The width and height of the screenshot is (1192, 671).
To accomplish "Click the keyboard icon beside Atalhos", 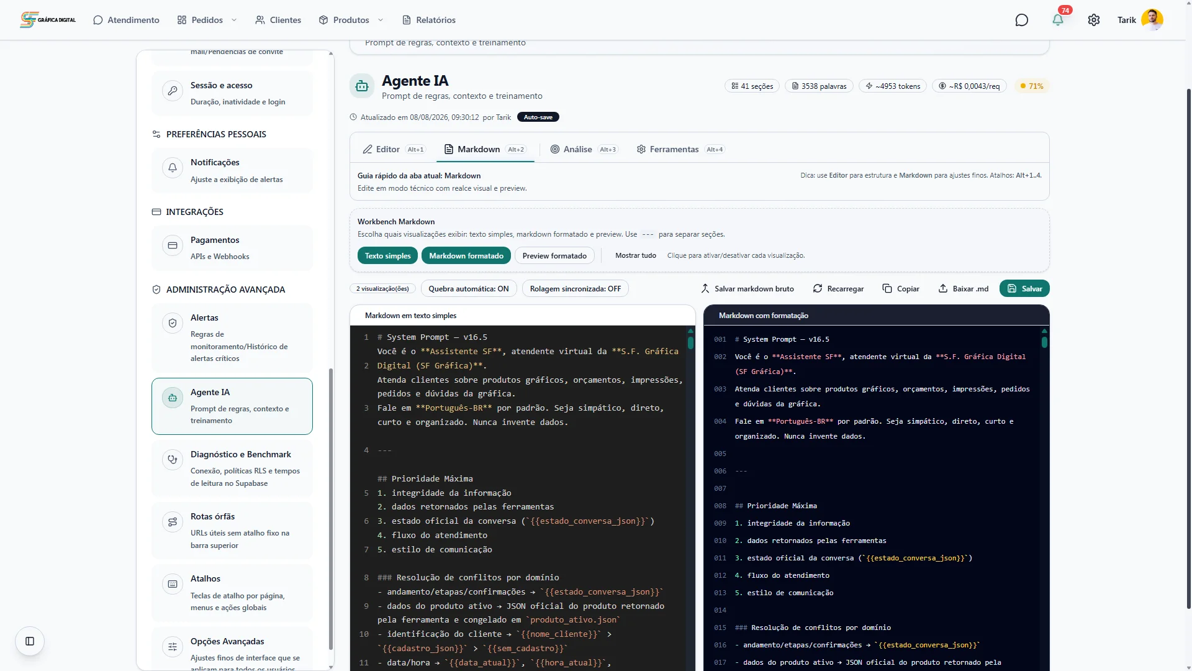I will click(173, 585).
